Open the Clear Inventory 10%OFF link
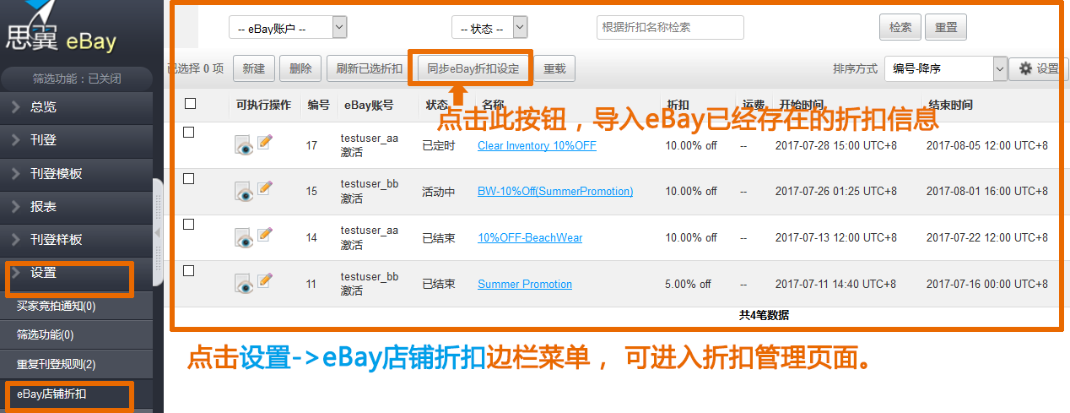 pyautogui.click(x=537, y=145)
